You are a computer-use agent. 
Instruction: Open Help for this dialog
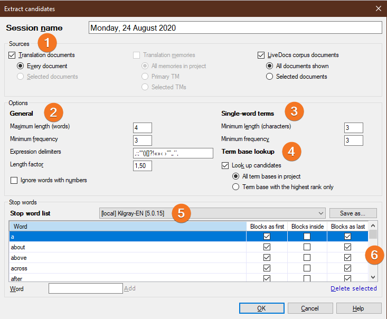pos(358,308)
